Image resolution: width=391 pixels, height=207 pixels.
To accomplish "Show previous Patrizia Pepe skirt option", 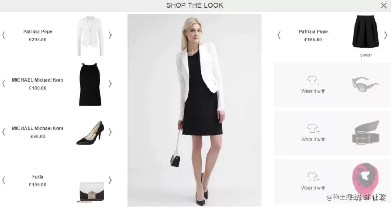I will pyautogui.click(x=279, y=35).
